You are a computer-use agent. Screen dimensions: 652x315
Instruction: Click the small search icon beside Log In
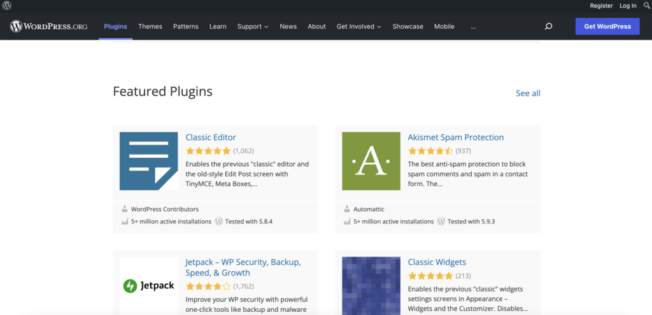point(646,6)
